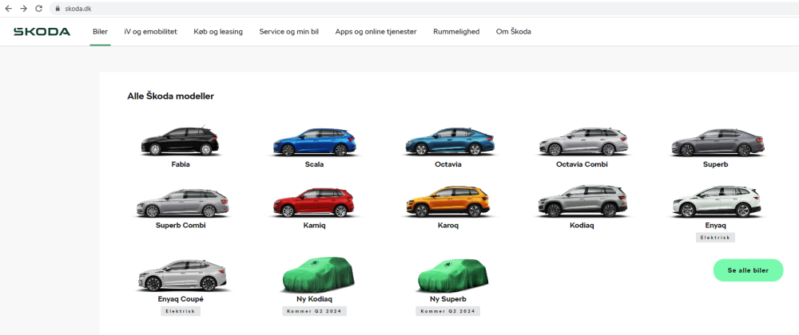Click the browser back arrow
Viewport: 799px width, 335px height.
pyautogui.click(x=8, y=9)
